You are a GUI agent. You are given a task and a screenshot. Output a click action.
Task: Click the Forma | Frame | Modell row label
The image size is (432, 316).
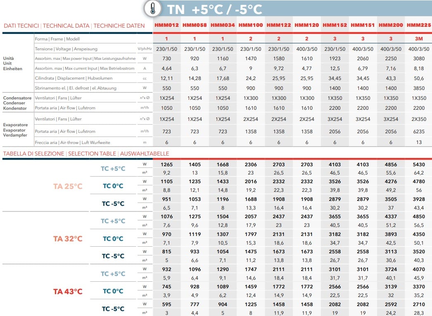[57, 39]
